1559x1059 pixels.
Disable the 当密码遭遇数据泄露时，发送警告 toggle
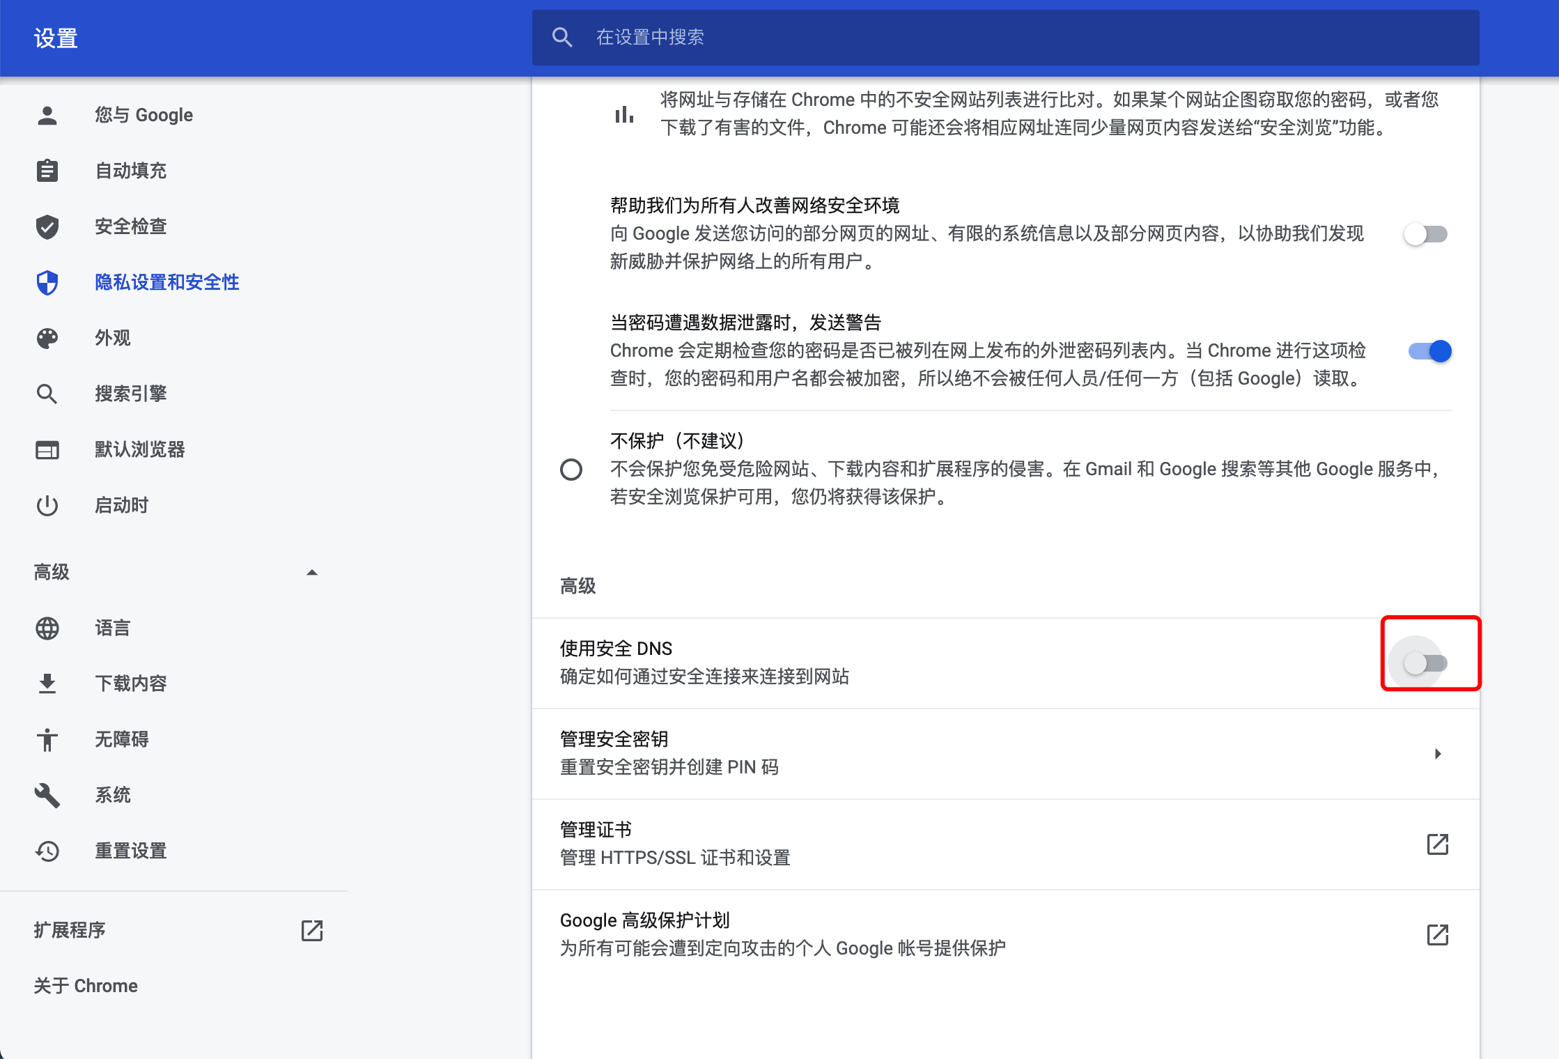point(1430,351)
